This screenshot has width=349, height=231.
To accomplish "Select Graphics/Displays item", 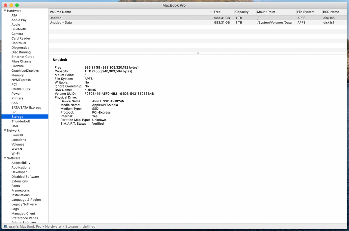I will pyautogui.click(x=25, y=71).
